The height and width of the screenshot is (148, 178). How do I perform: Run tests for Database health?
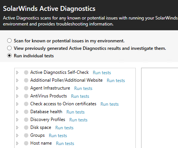pos(76,112)
